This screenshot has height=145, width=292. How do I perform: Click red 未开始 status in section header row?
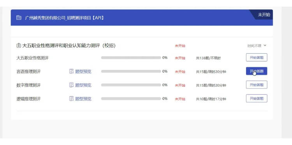tap(180, 46)
